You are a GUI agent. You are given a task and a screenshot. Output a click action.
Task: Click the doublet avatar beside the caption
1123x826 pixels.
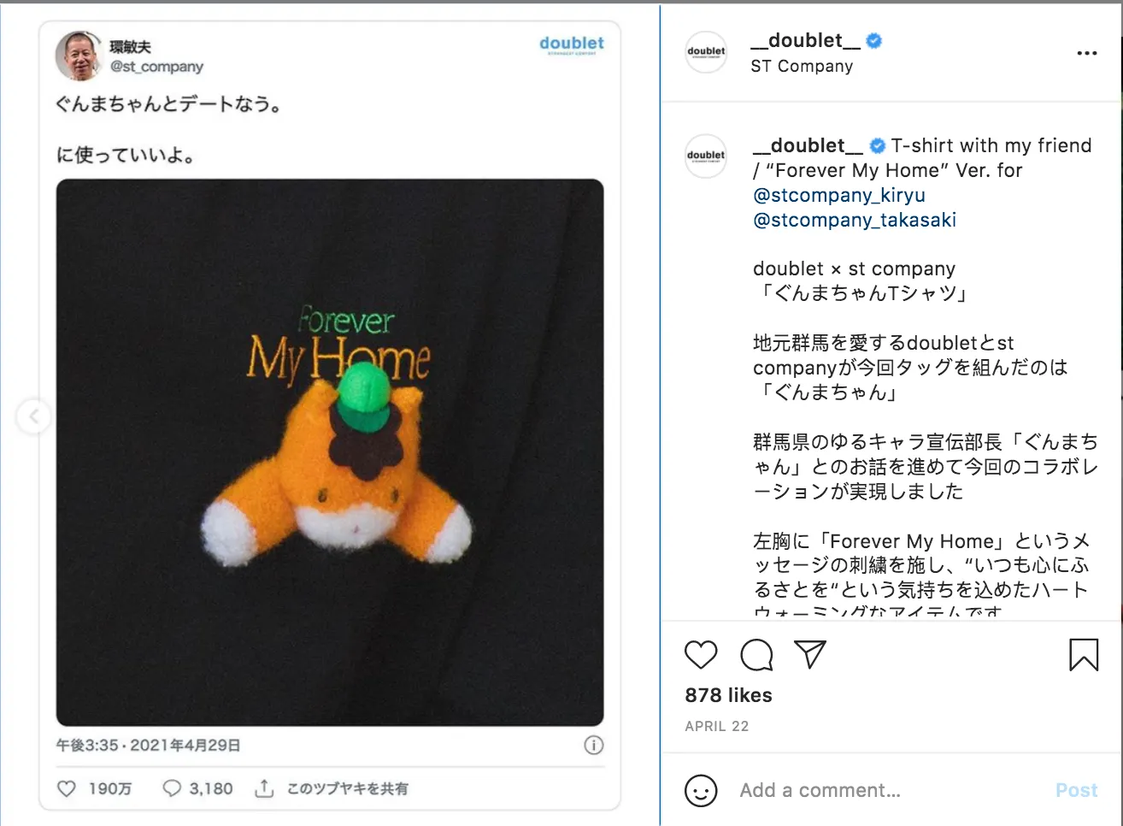(707, 156)
